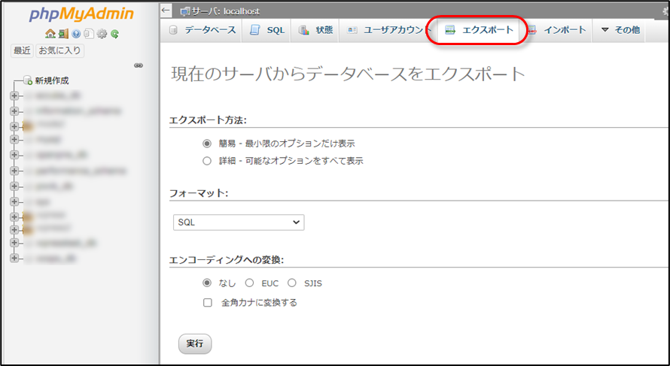Select 詳細 export method radio button
This screenshot has width=670, height=366.
[207, 161]
